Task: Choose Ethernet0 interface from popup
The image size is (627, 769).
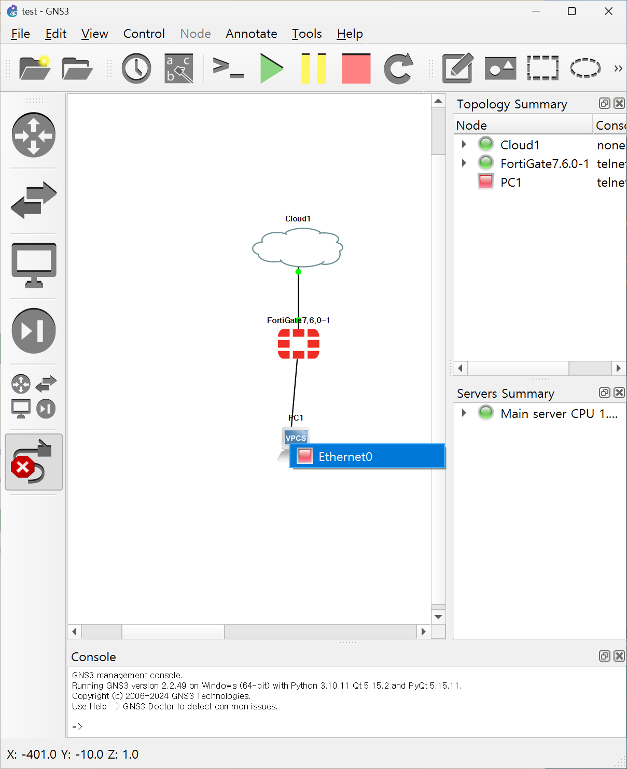Action: pos(367,456)
